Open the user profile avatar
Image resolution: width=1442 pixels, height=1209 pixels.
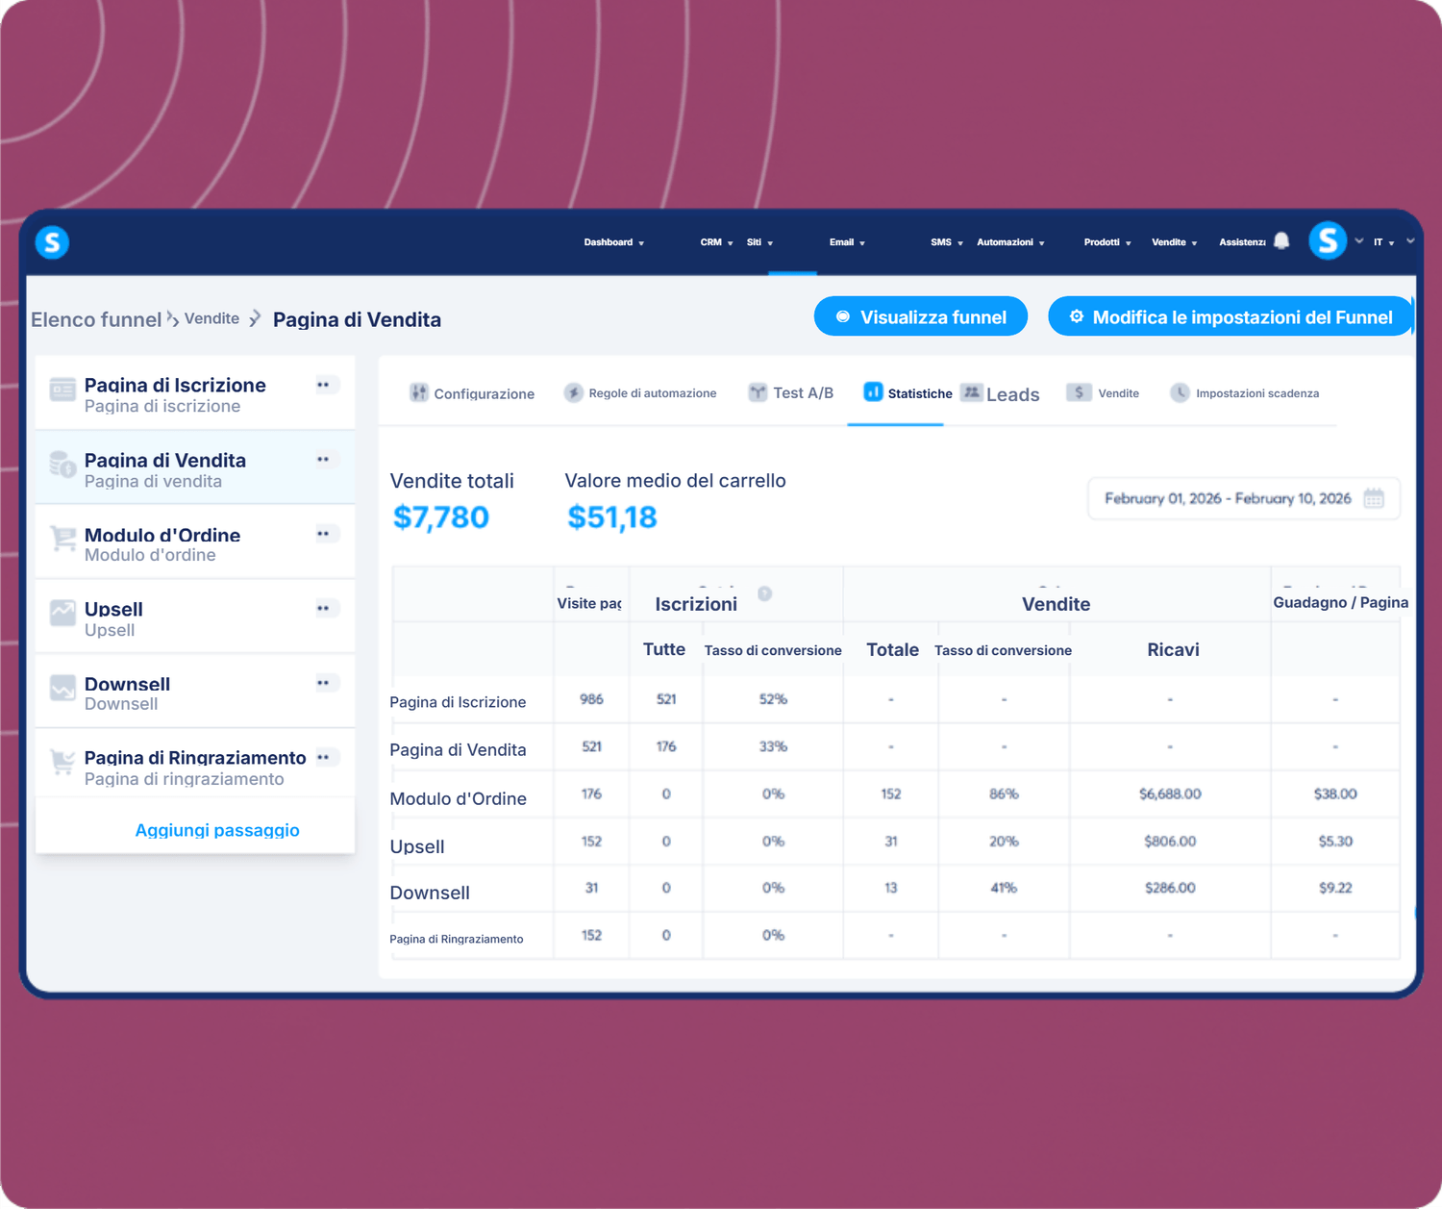coord(1328,240)
